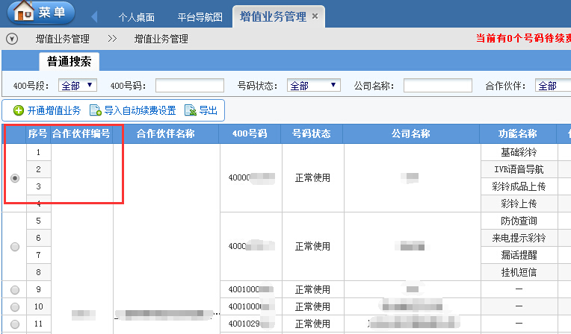Select the radio button for row 9
The image size is (571, 334).
pos(15,289)
